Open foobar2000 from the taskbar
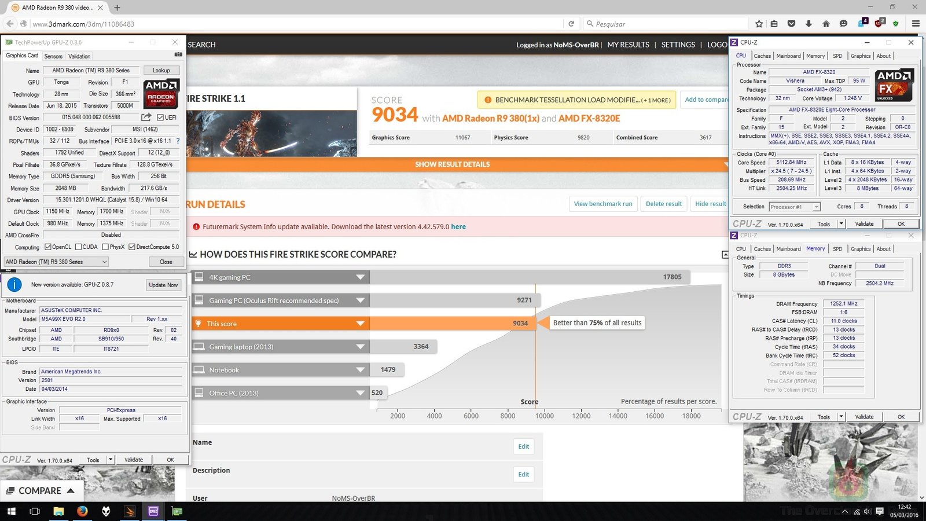This screenshot has height=521, width=926. [x=106, y=511]
